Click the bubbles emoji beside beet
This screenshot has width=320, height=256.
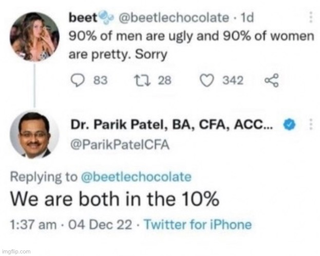tap(106, 17)
